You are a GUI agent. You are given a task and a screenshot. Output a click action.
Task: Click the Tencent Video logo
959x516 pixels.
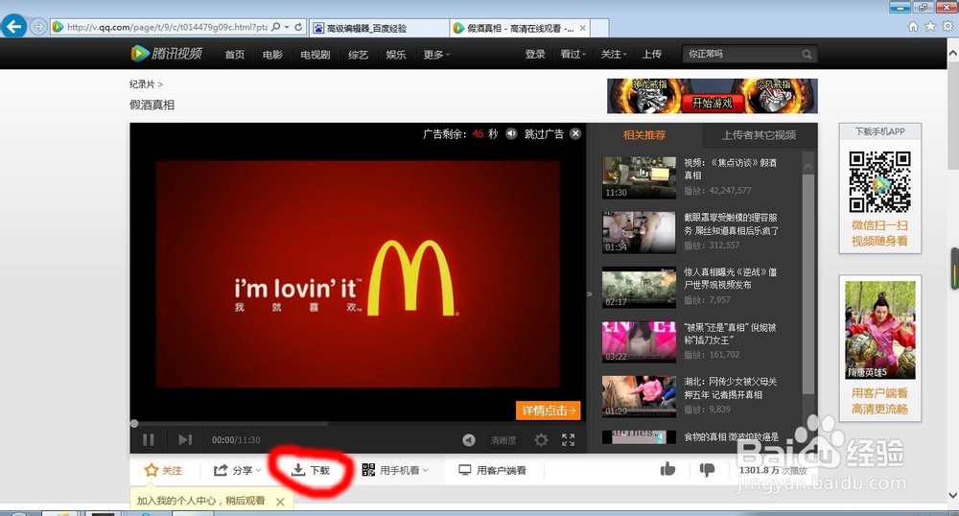pos(166,54)
